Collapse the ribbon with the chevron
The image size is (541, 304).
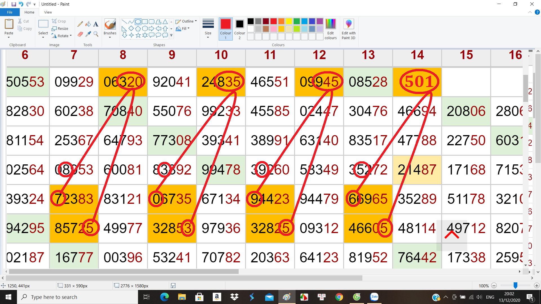click(x=530, y=12)
